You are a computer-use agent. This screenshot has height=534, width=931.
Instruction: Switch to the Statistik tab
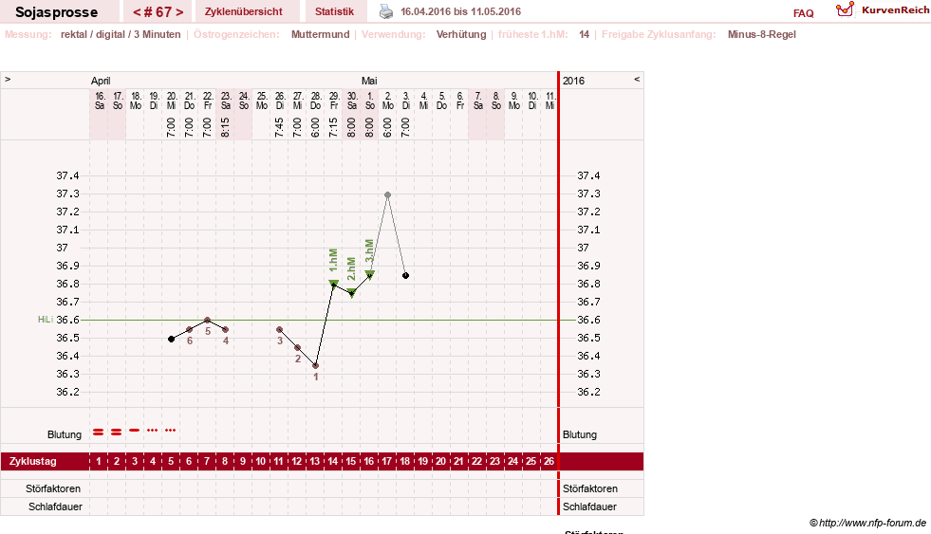pos(334,11)
